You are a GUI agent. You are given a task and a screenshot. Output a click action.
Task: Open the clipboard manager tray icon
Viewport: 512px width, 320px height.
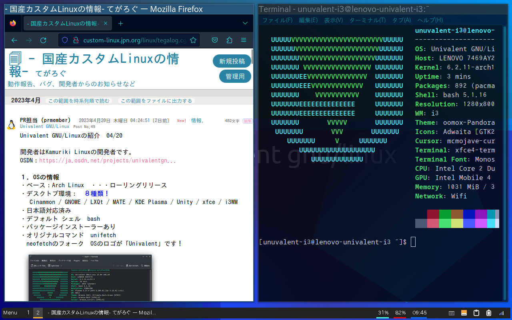pos(476,313)
